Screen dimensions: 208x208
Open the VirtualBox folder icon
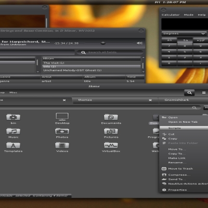pyautogui.click(x=111, y=146)
